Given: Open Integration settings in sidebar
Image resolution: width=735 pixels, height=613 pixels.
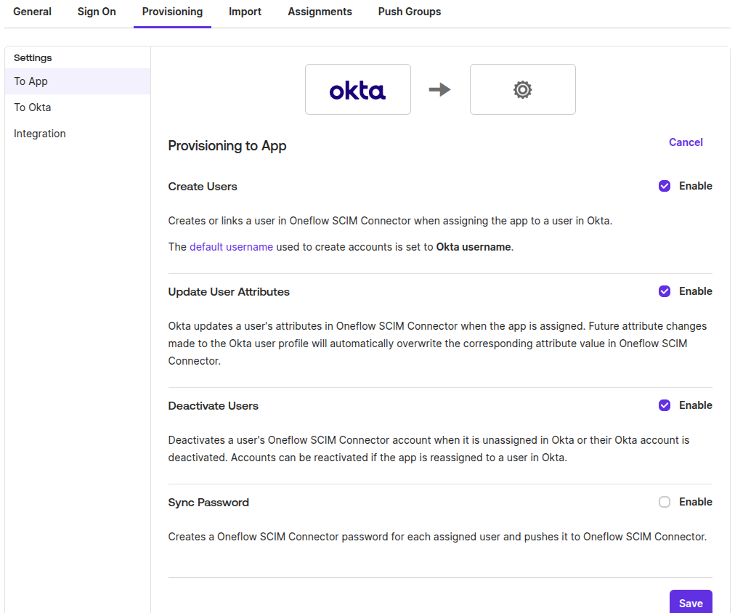Looking at the screenshot, I should (x=78, y=134).
